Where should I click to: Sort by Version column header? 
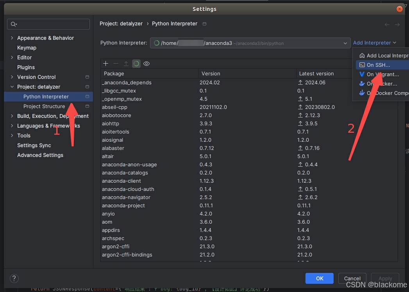tap(247, 73)
